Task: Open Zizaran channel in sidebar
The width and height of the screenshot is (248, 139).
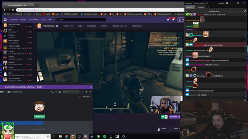Action: (x=18, y=36)
